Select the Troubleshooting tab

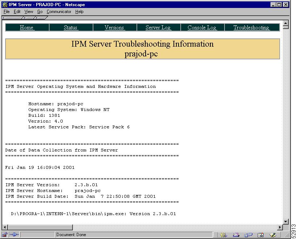tap(252, 27)
